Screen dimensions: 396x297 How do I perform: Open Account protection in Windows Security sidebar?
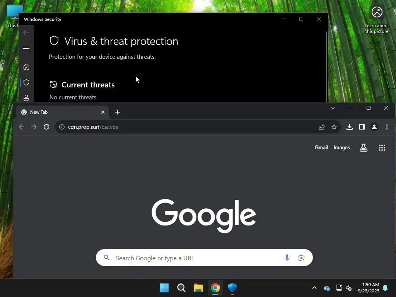point(26,98)
